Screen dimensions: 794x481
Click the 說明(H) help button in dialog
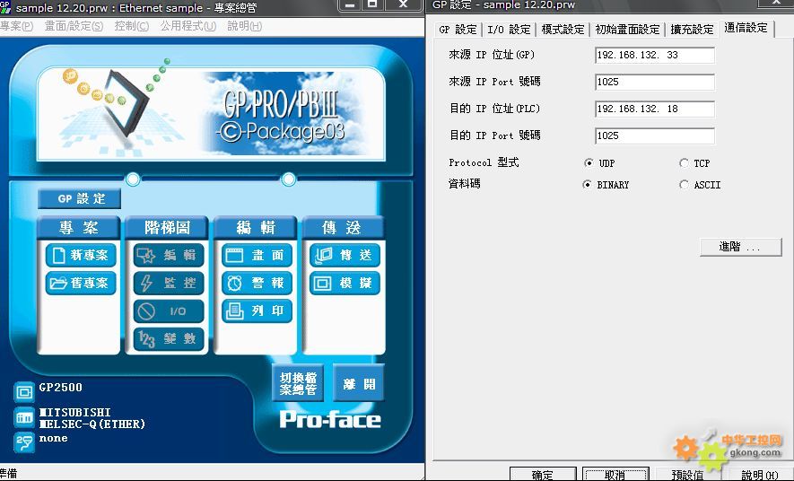tap(760, 474)
